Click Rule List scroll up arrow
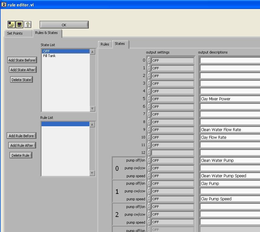260x232 pixels. (92, 124)
